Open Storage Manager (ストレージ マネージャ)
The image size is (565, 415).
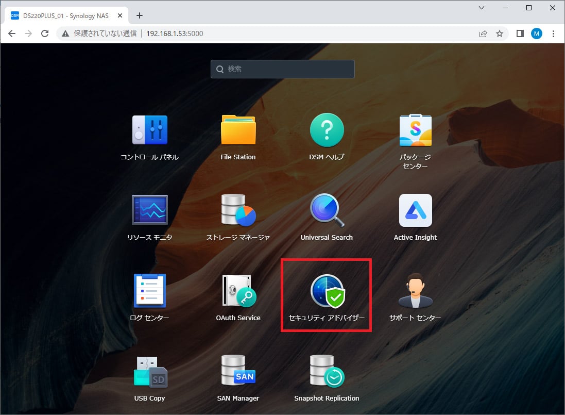[x=238, y=210]
